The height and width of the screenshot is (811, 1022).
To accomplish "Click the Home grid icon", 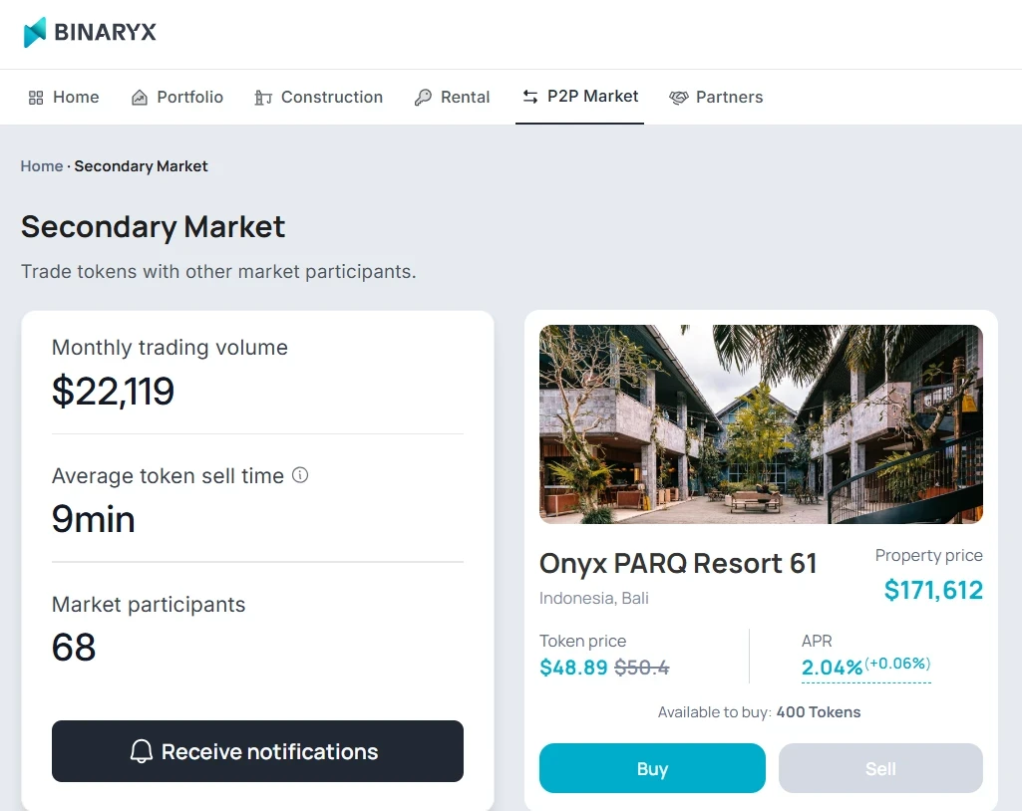I will pyautogui.click(x=36, y=98).
